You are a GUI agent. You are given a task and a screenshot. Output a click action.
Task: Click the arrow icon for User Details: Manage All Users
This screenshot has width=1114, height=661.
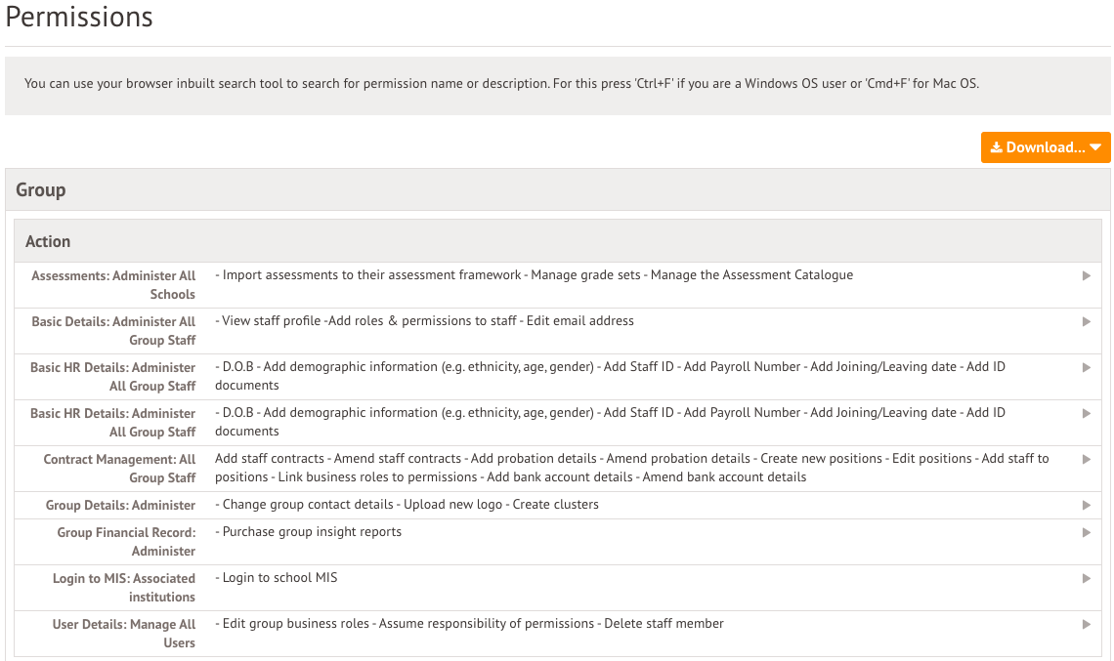pyautogui.click(x=1087, y=625)
